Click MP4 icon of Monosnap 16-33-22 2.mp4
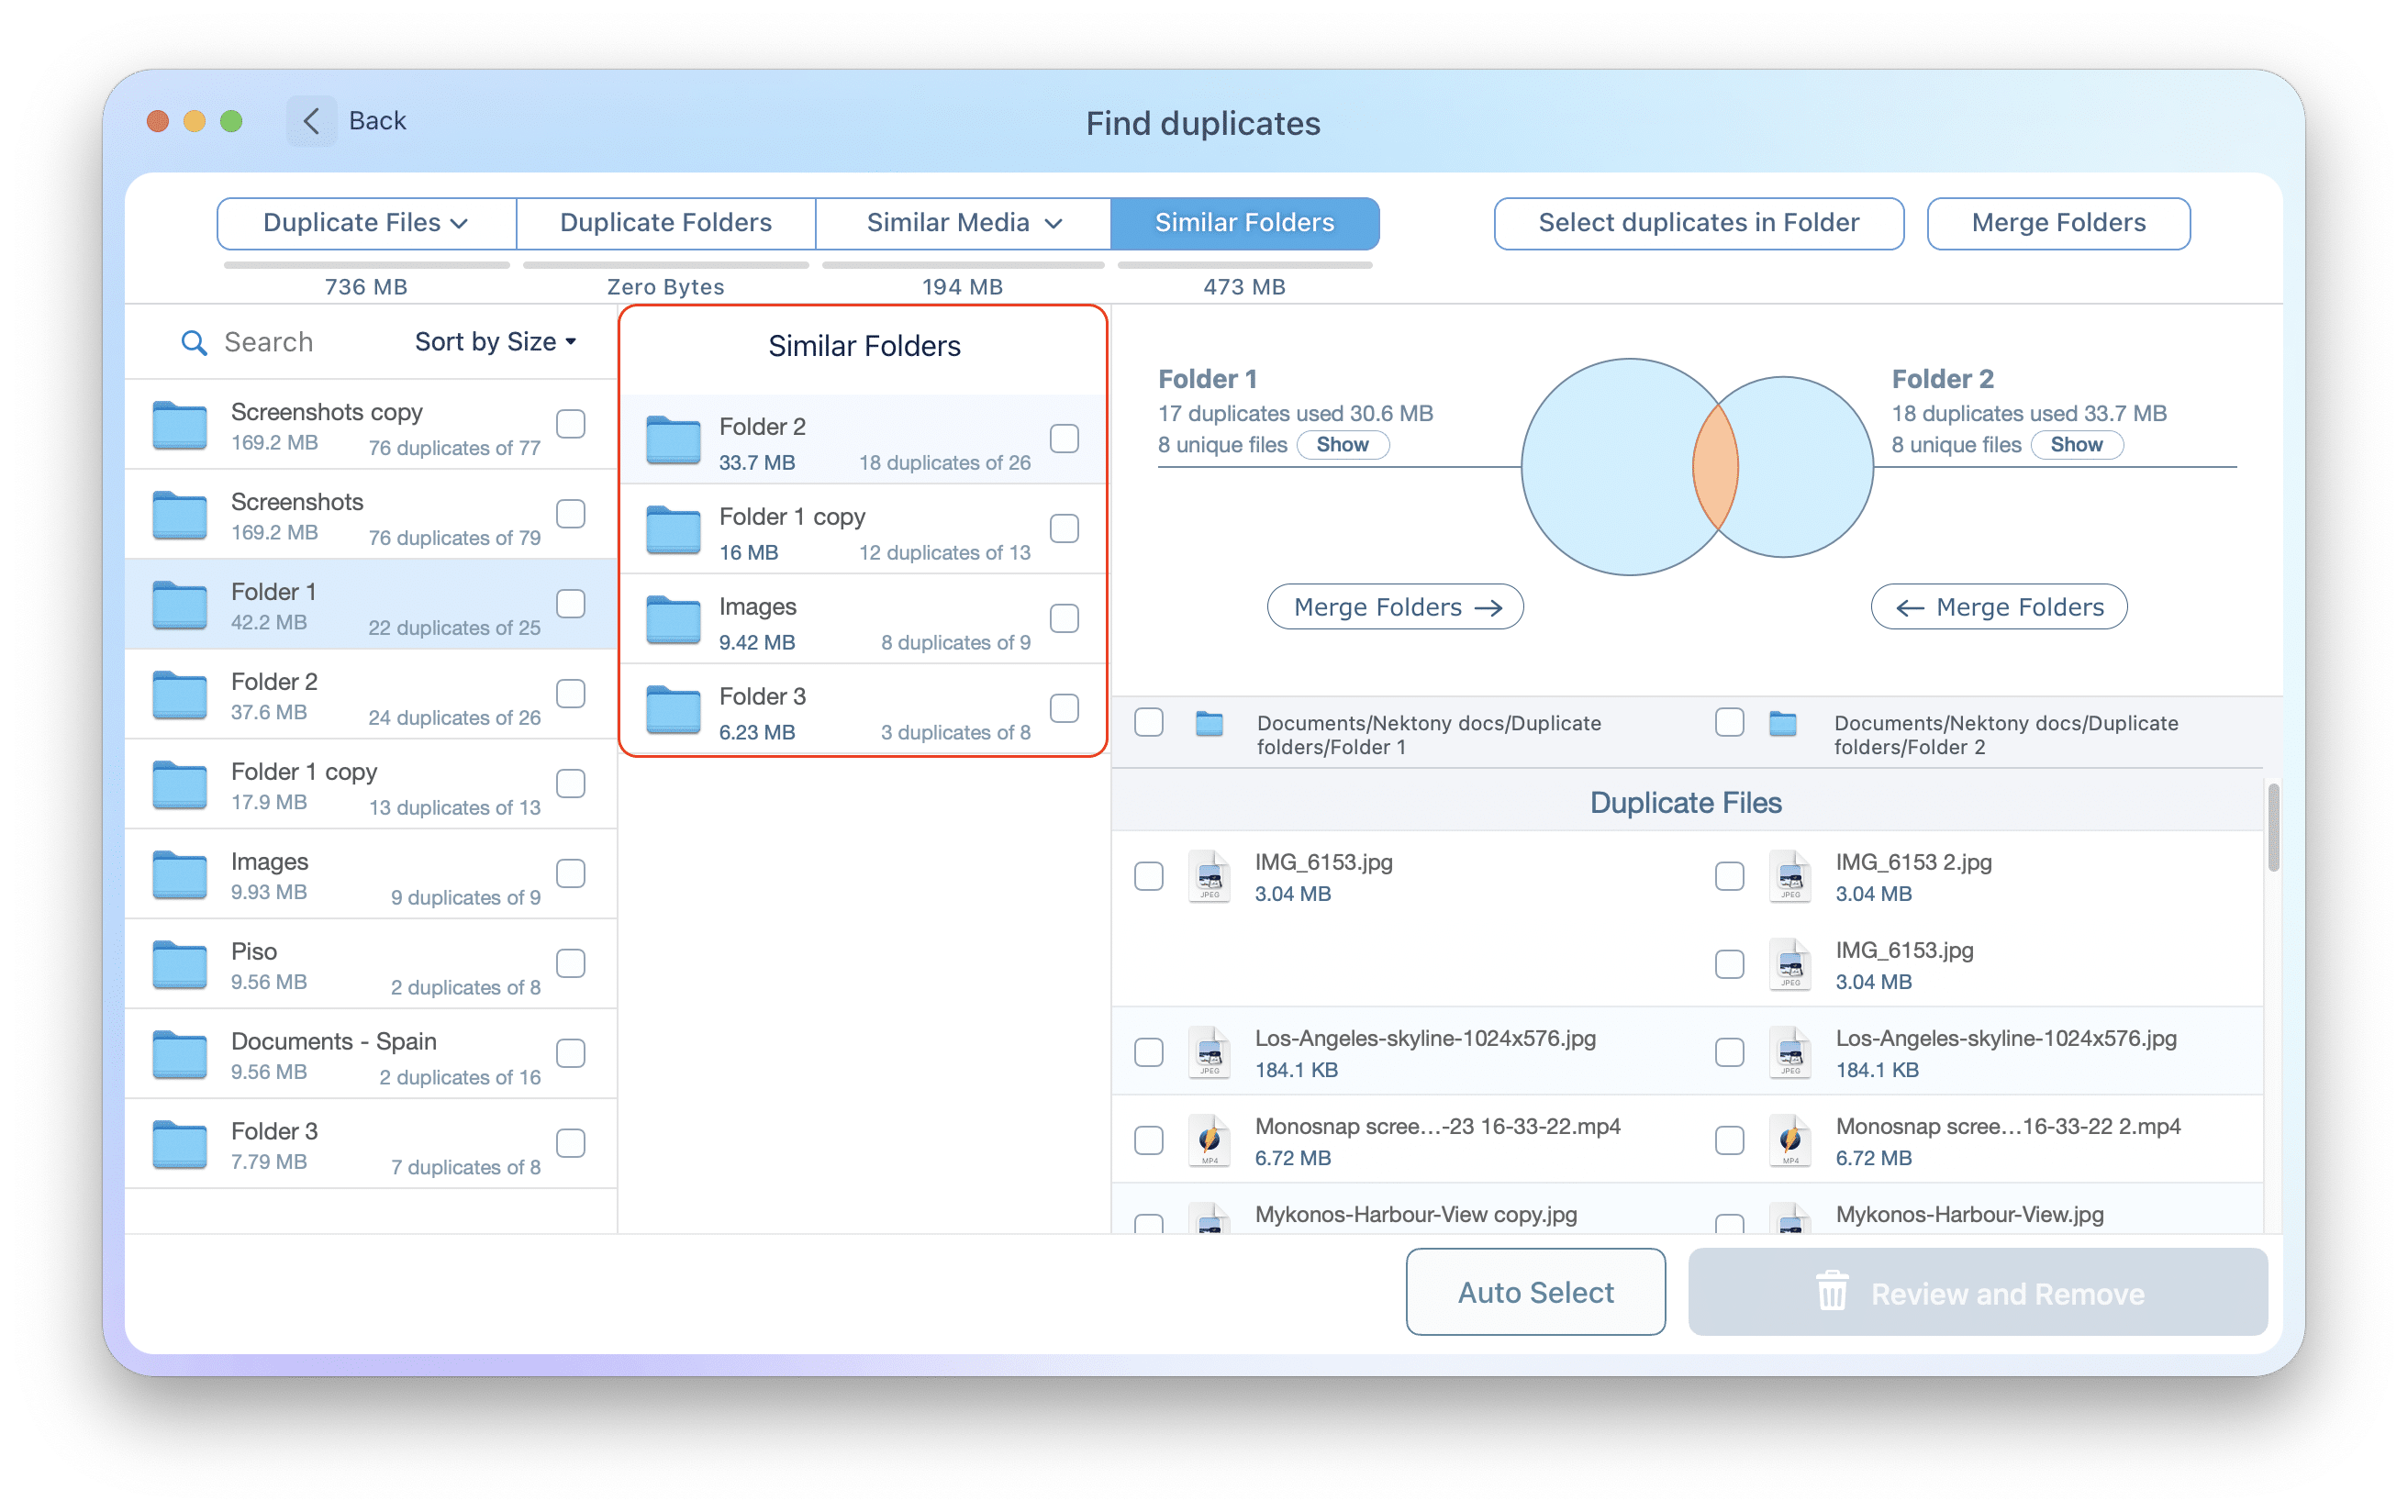This screenshot has width=2408, height=1512. 1790,1140
